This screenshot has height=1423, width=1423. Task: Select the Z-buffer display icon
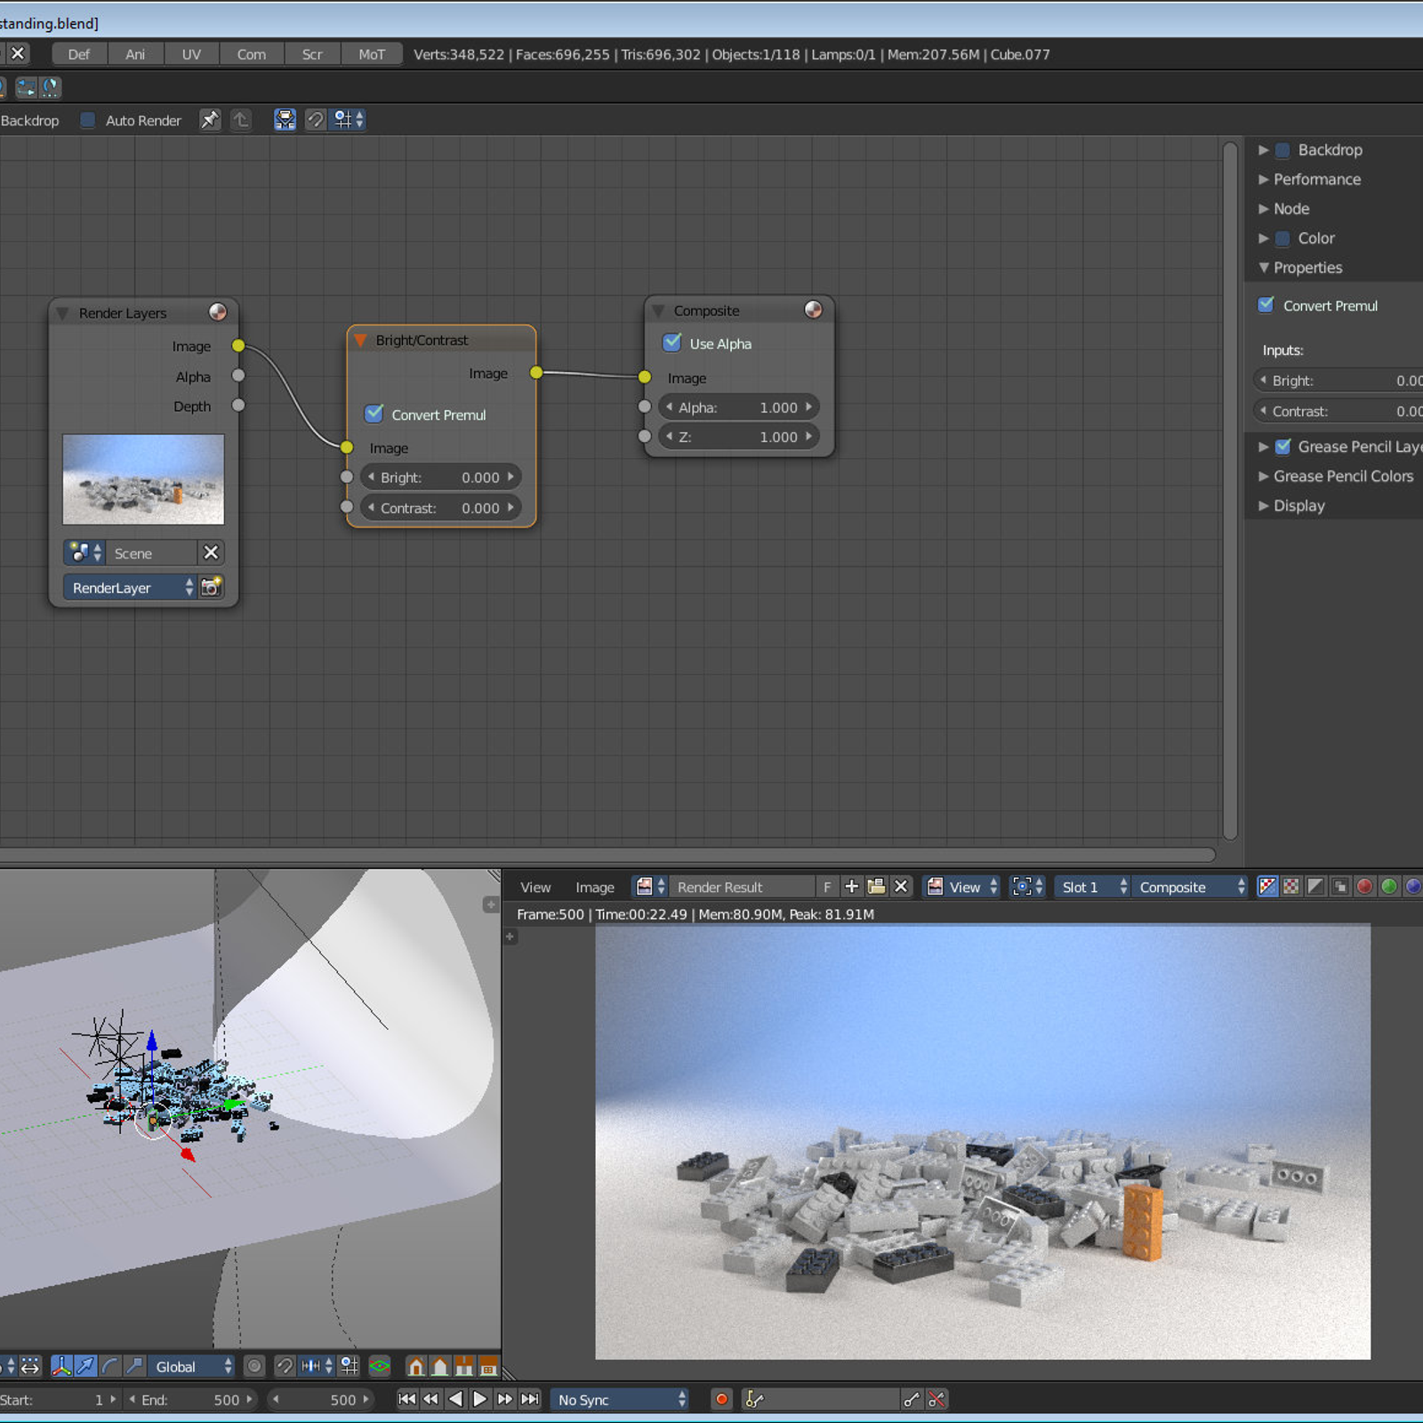point(1339,887)
